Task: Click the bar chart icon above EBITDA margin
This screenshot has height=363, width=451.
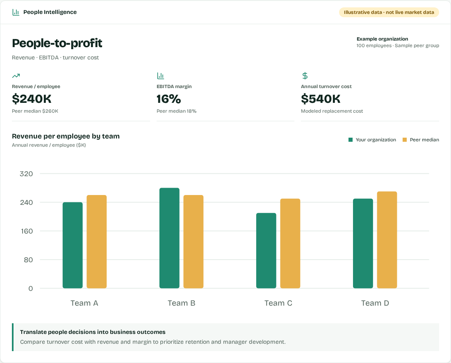Action: pyautogui.click(x=160, y=76)
